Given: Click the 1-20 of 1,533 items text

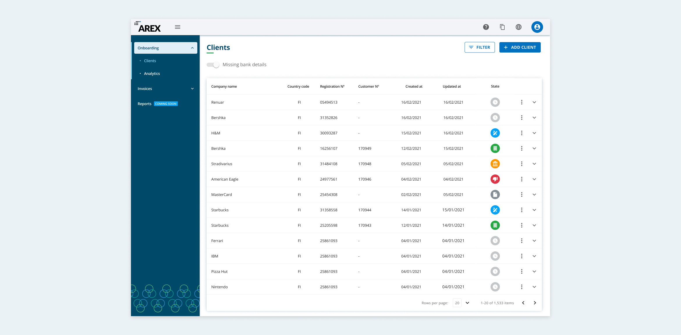Looking at the screenshot, I should tap(497, 303).
